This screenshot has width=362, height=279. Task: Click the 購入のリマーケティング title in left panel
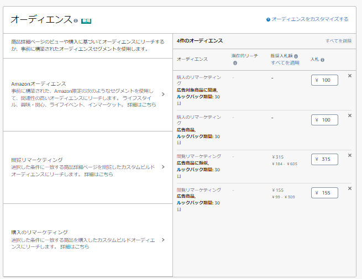pos(39,233)
